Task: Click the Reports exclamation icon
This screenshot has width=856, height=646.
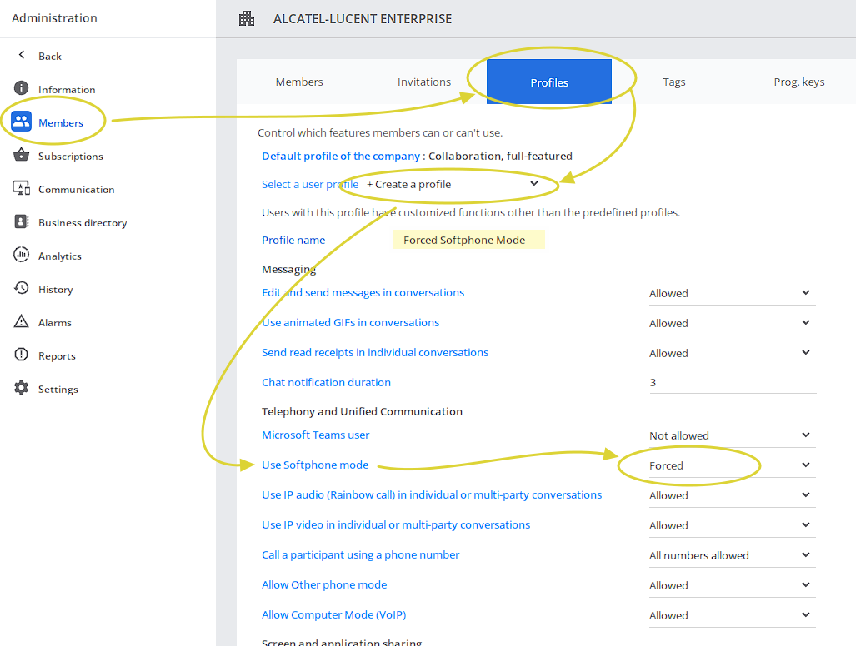Action: 22,355
